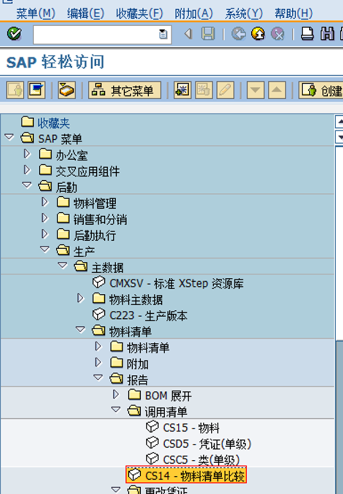
Task: Collapse the 主数据 node
Action: coord(63,266)
